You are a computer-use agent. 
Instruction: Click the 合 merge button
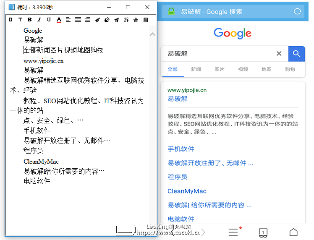(136, 20)
